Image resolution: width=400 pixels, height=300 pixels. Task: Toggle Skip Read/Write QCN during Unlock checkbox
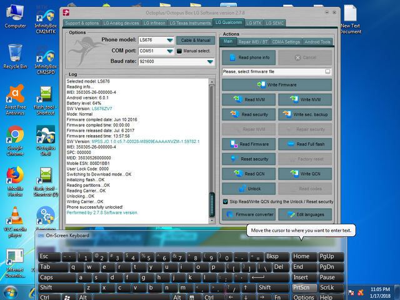tap(225, 202)
